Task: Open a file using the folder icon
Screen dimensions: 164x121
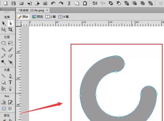Action: [21, 3]
